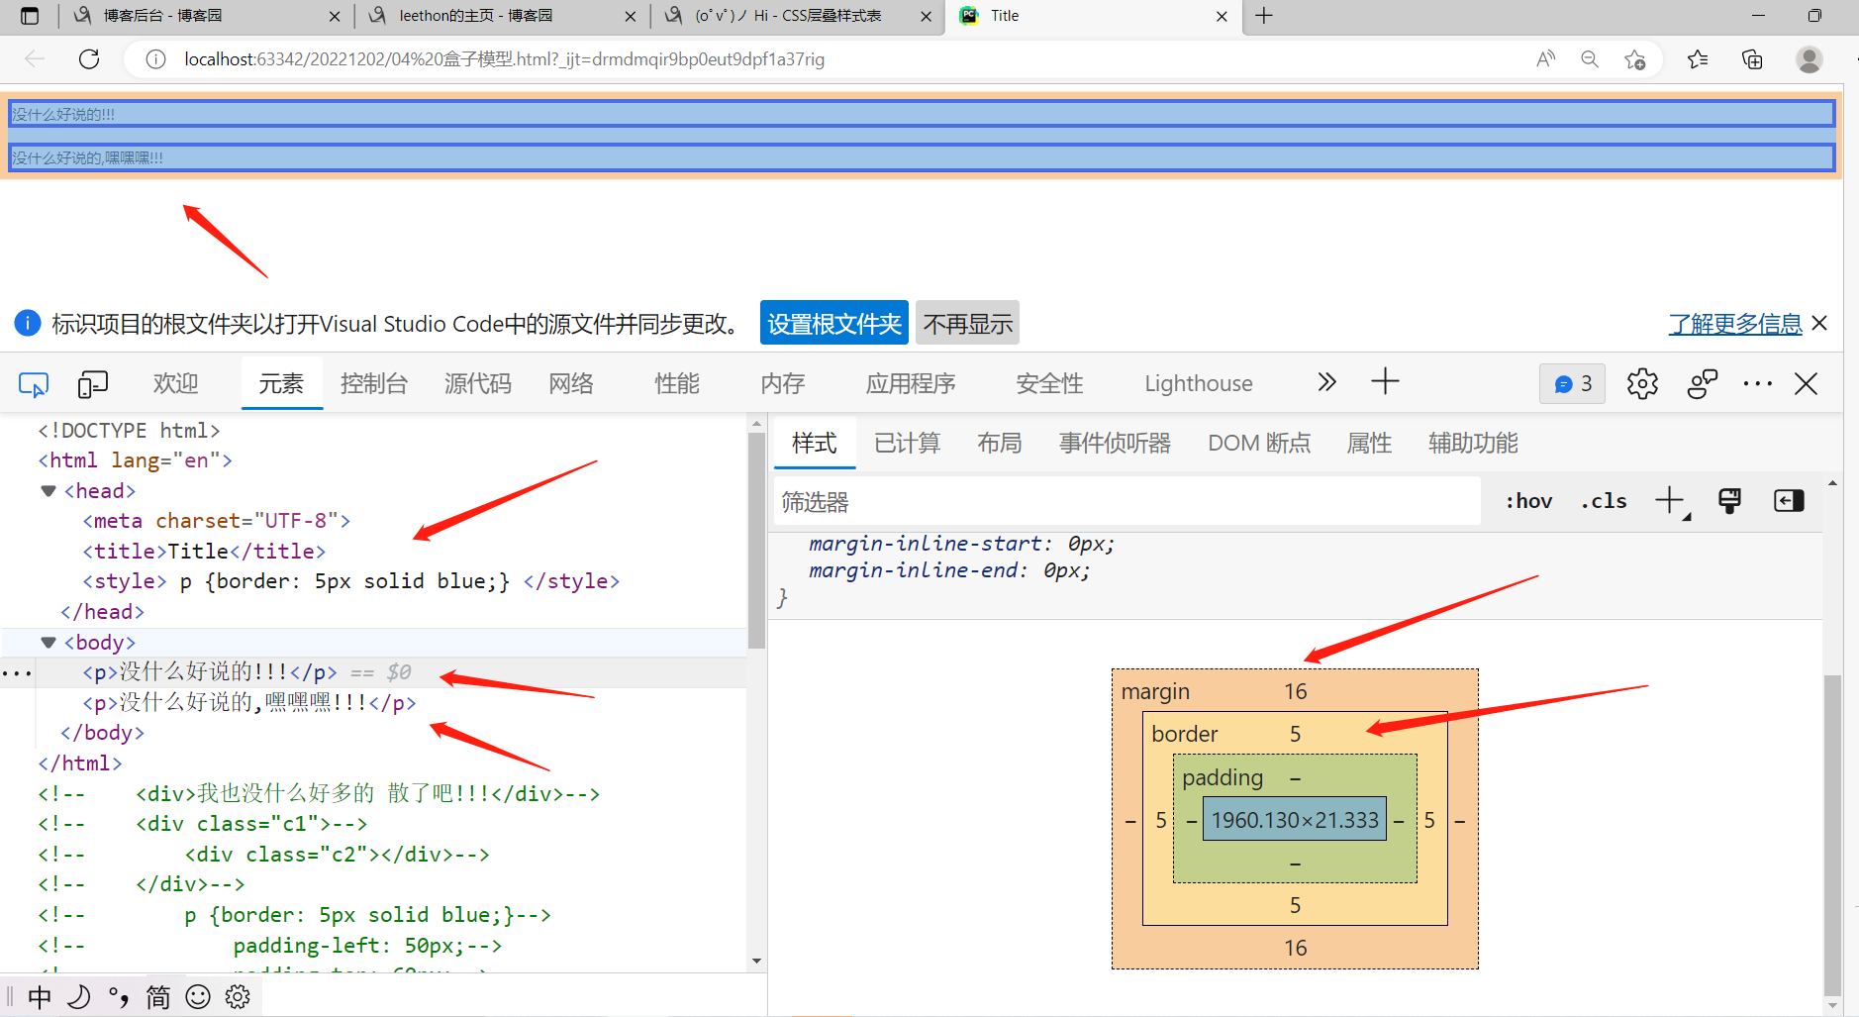Open DOM 断点 sidebar tab
This screenshot has height=1017, width=1859.
point(1259,443)
